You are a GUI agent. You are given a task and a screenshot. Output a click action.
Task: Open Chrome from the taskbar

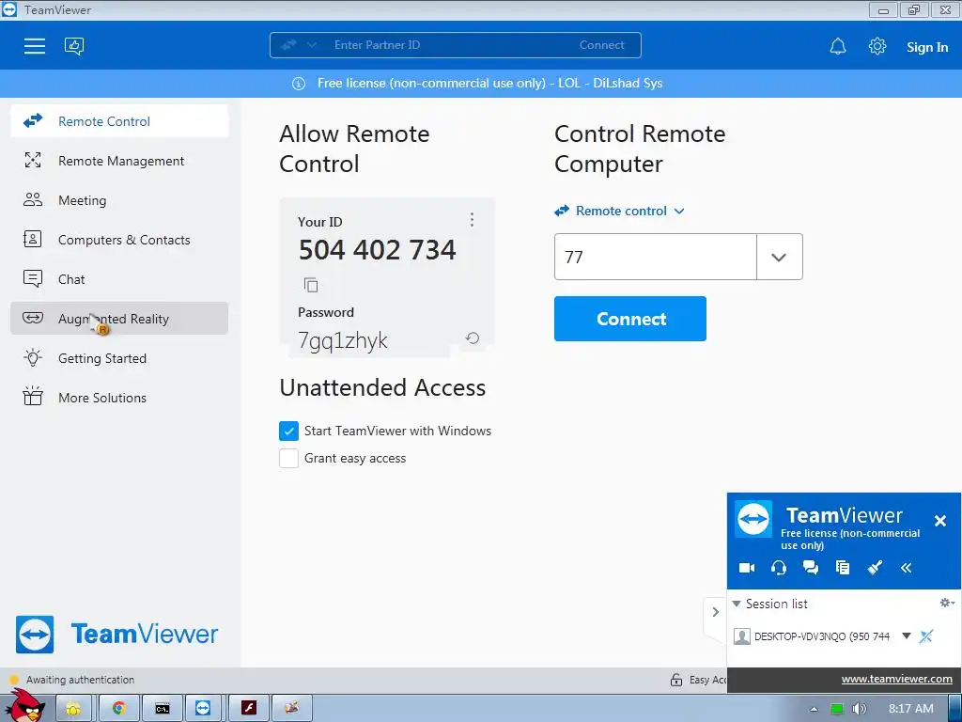118,709
